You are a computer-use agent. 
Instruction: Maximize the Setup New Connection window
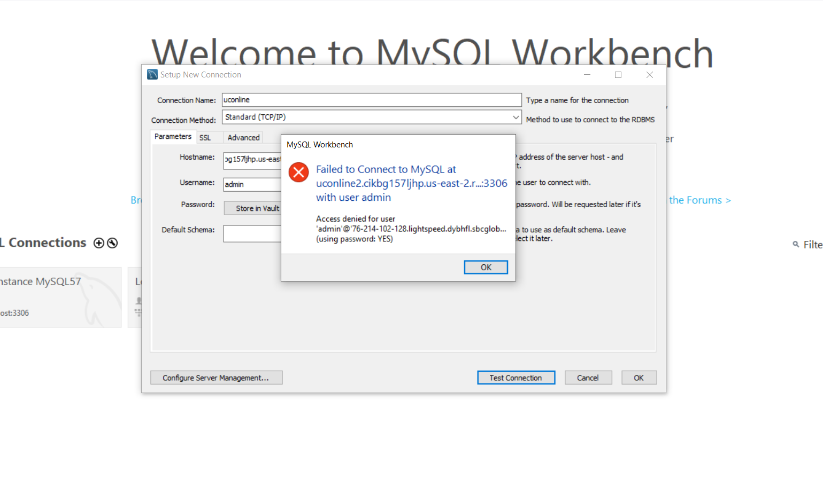pos(618,75)
